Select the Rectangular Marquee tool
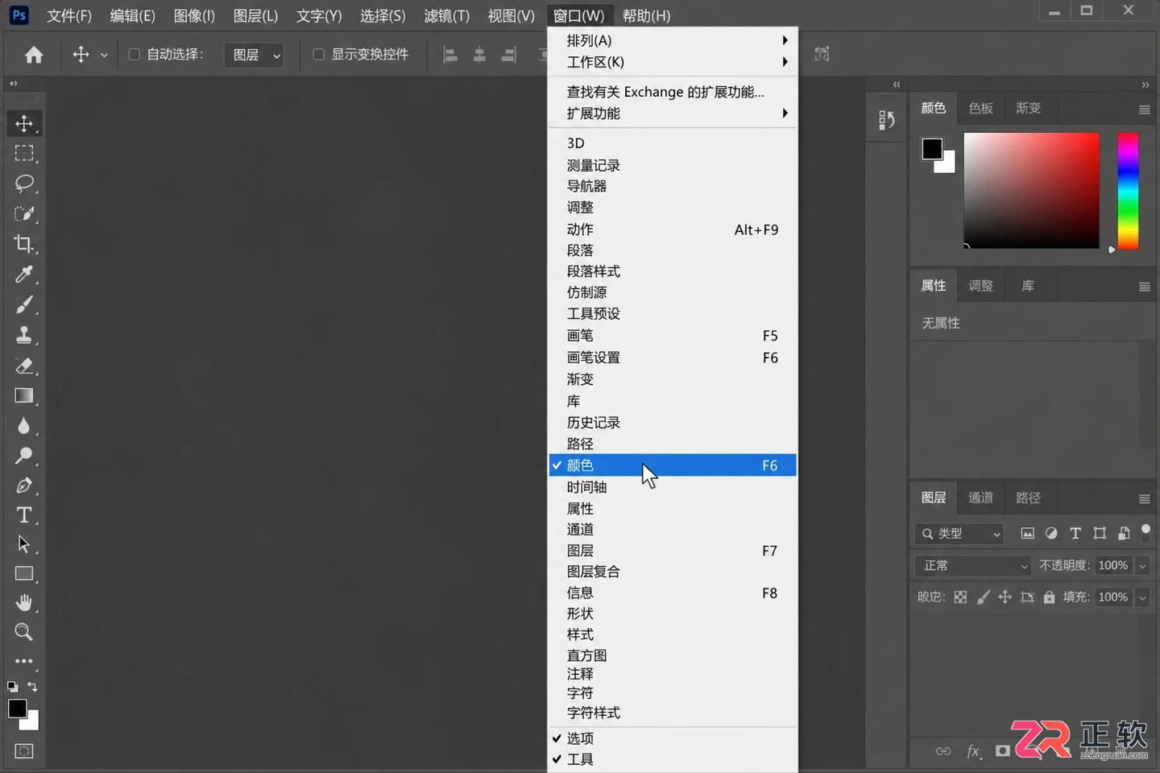1160x773 pixels. pos(24,153)
